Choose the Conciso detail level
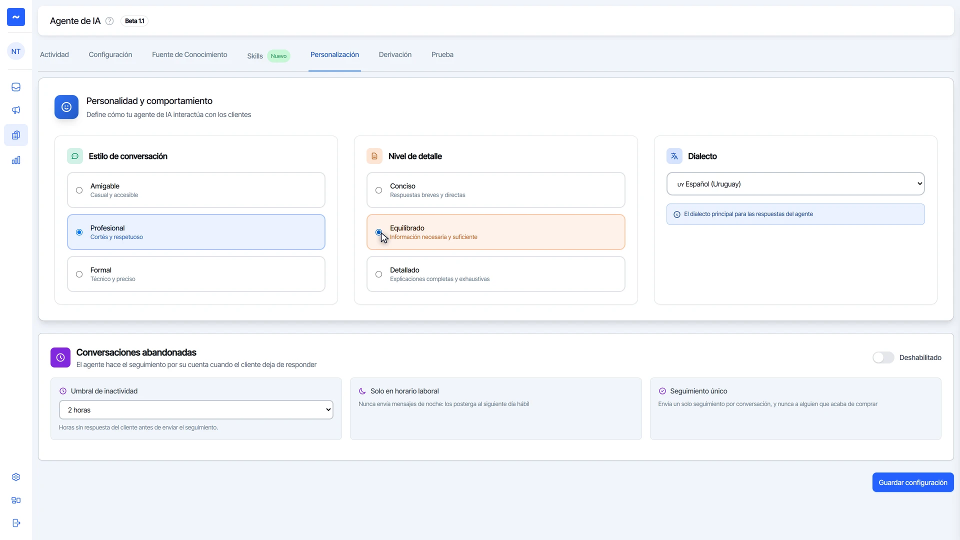 [495, 190]
